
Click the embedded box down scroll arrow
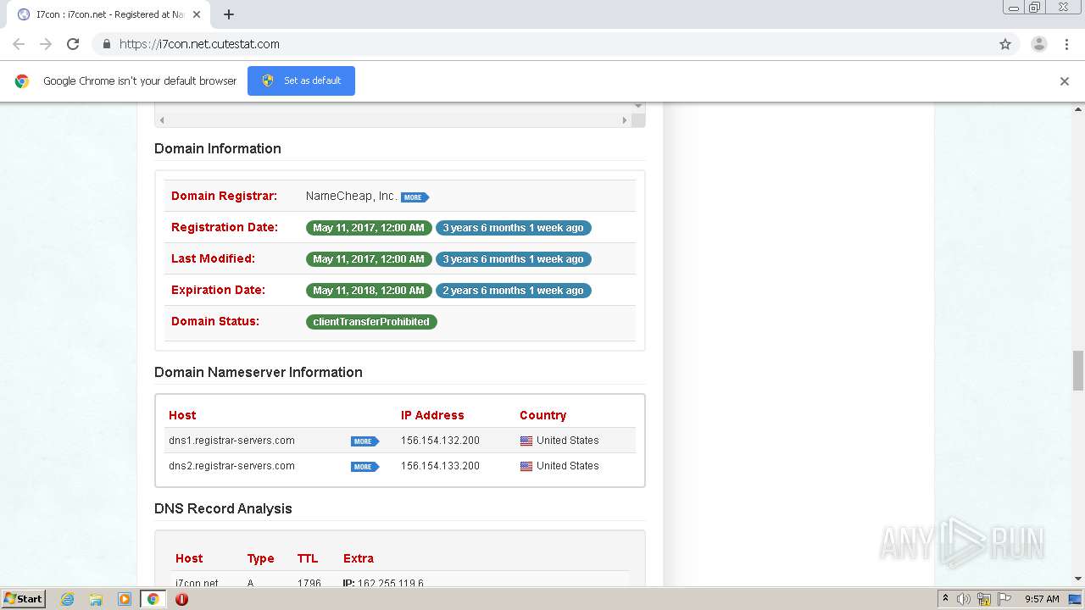click(x=638, y=107)
